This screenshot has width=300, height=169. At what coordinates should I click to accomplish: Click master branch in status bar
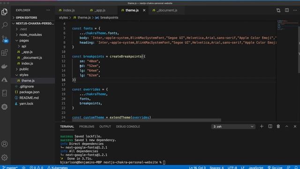10,168
